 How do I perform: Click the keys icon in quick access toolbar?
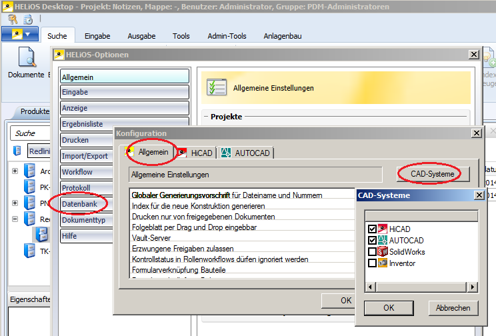tap(13, 19)
